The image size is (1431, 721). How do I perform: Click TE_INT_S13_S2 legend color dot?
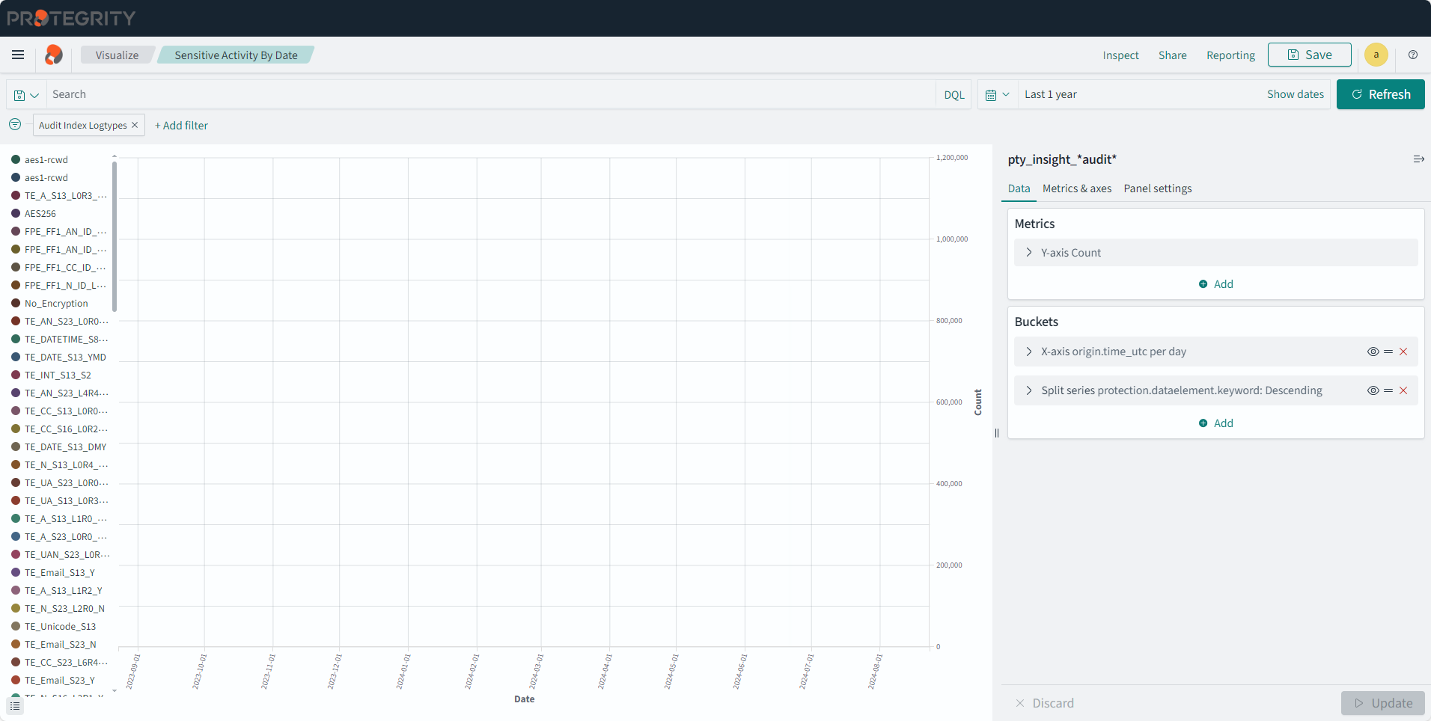pyautogui.click(x=16, y=375)
